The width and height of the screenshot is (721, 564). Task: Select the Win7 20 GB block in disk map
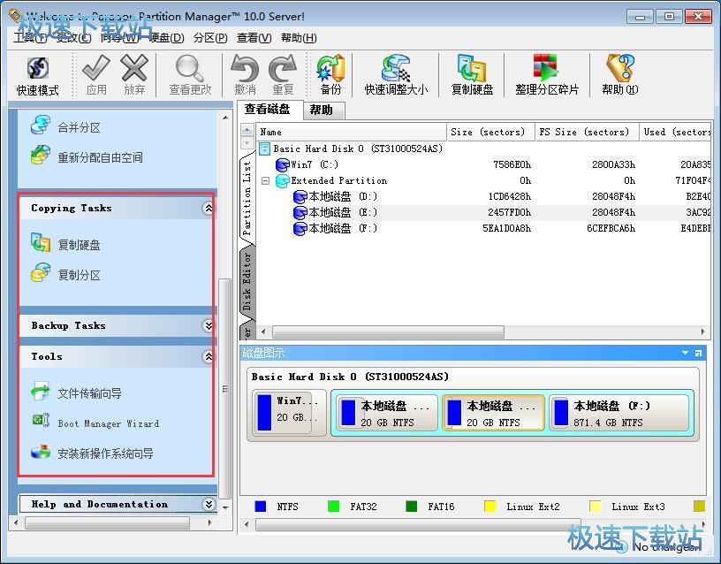(x=289, y=412)
